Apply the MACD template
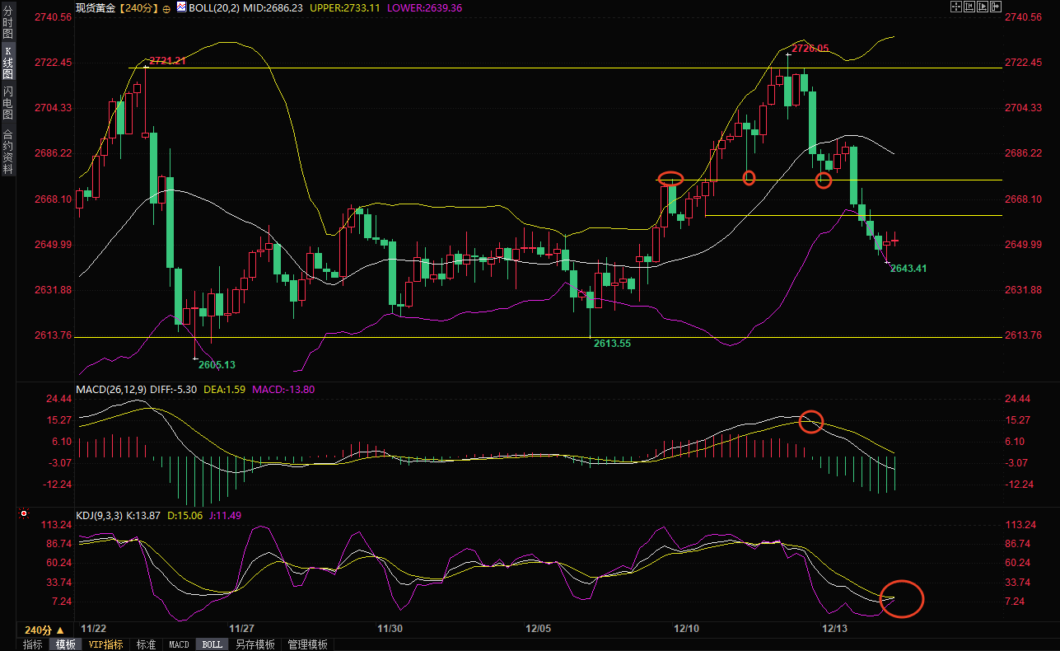This screenshot has height=651, width=1060. (x=179, y=644)
